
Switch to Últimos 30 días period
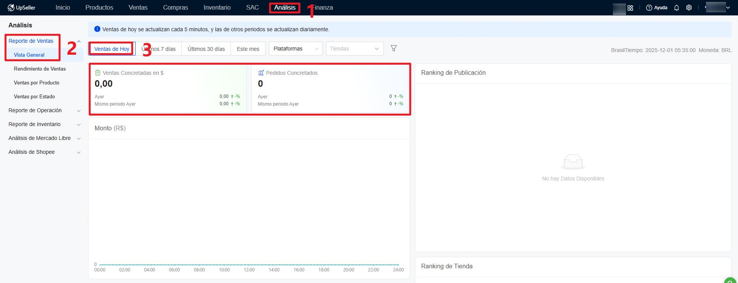coord(206,49)
